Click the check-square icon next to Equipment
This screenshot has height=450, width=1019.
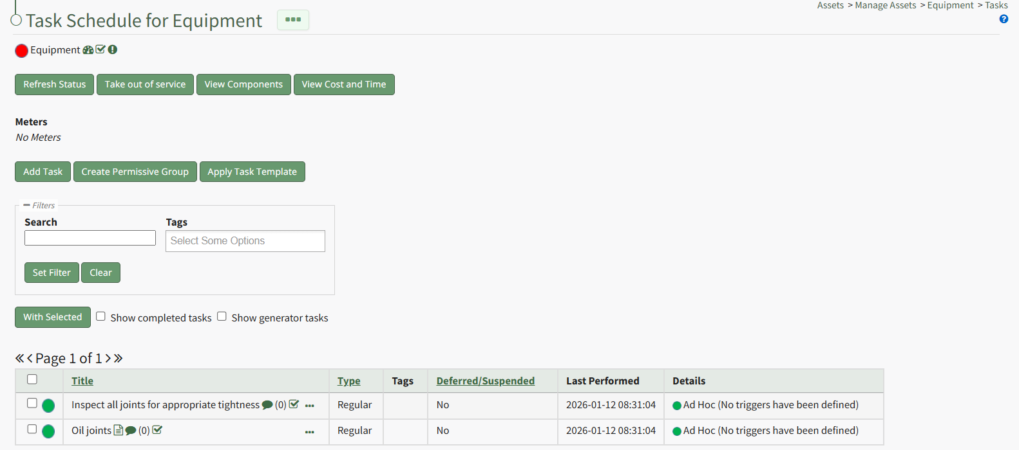point(100,50)
